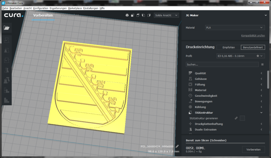Open the Profil dropdown E3 0,16 ABS

[240, 56]
